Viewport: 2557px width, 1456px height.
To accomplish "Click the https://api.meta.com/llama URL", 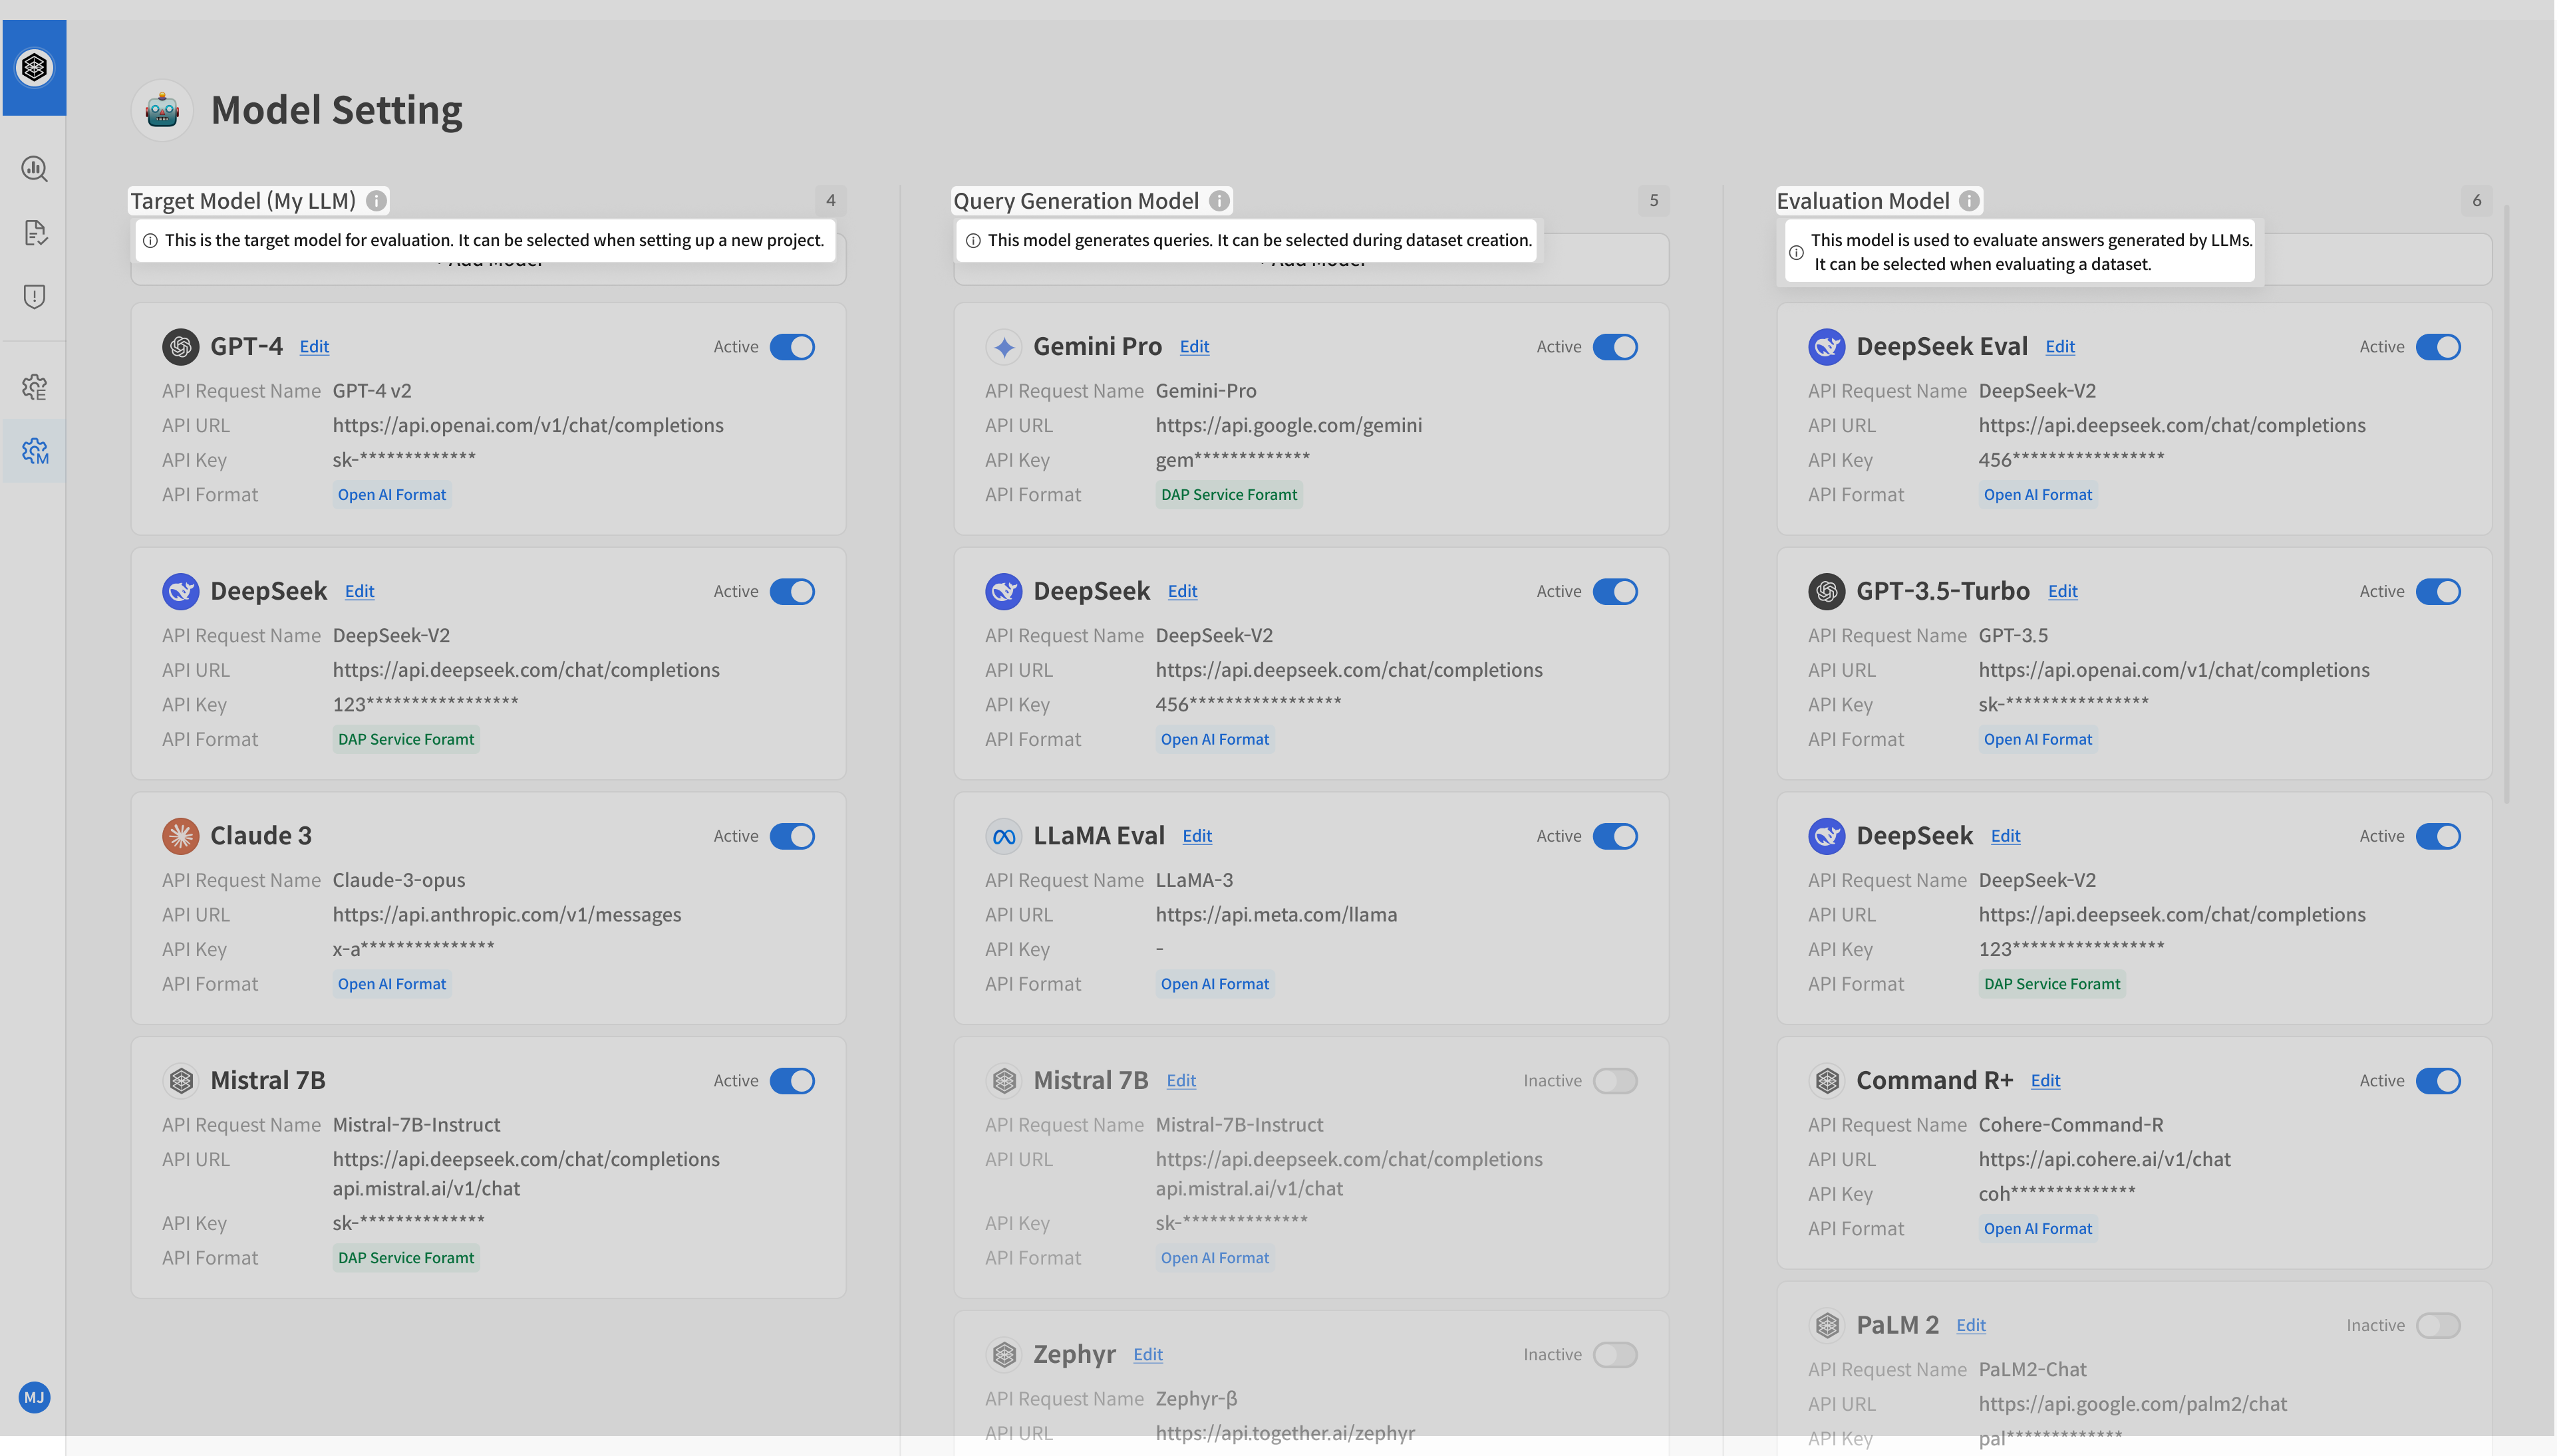I will (x=1277, y=915).
